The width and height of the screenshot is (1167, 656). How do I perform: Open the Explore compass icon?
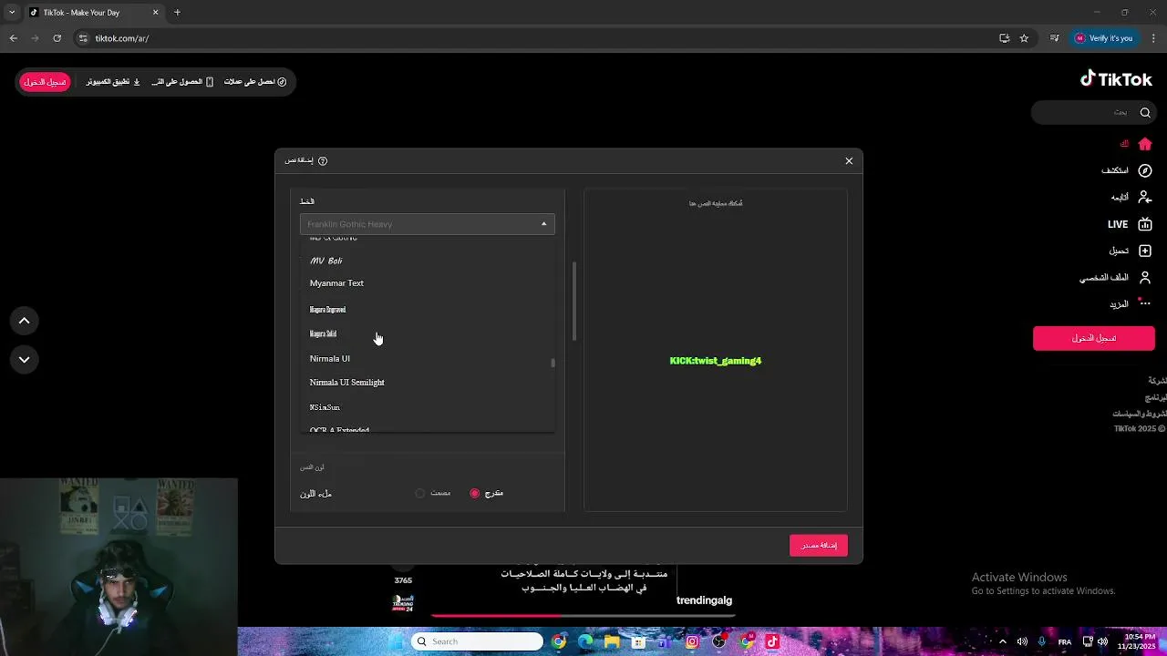point(1145,170)
